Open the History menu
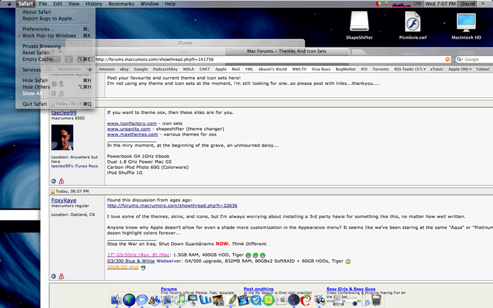 coord(94,4)
